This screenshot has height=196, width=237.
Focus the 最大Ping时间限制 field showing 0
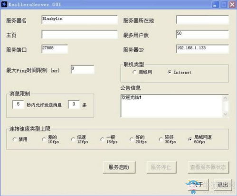[83, 69]
